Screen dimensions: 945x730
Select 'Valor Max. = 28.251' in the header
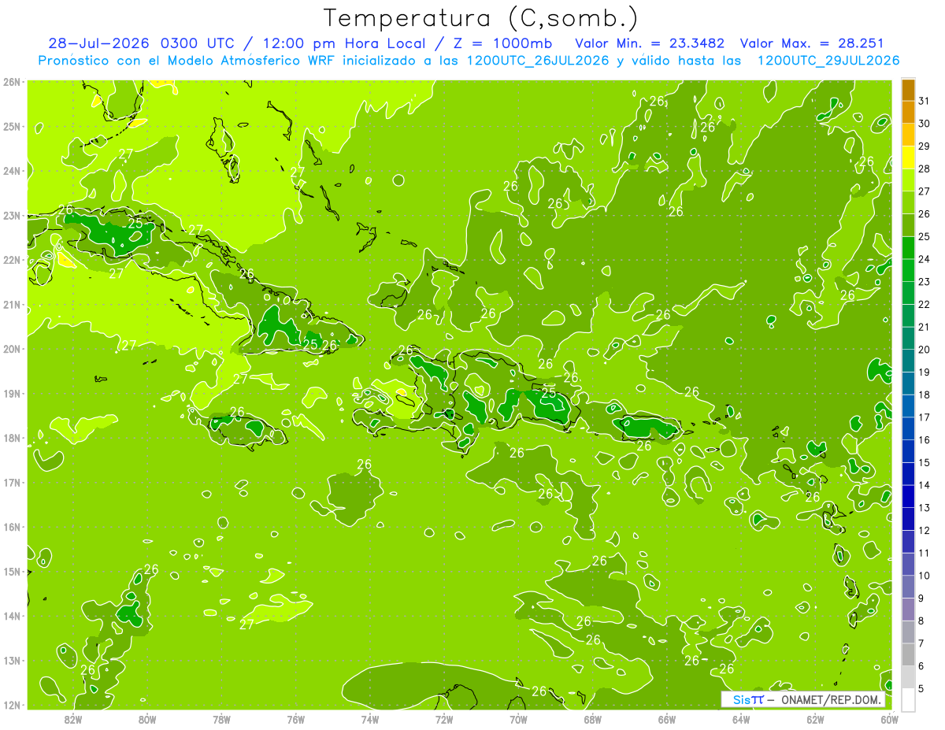812,43
